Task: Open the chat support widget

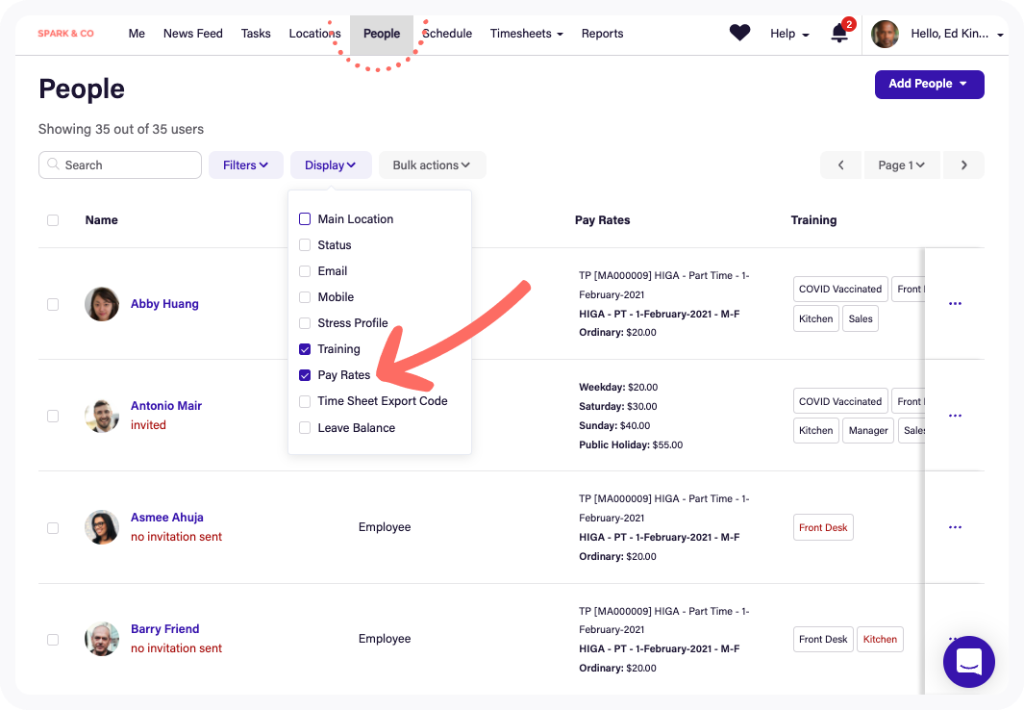Action: coord(968,662)
